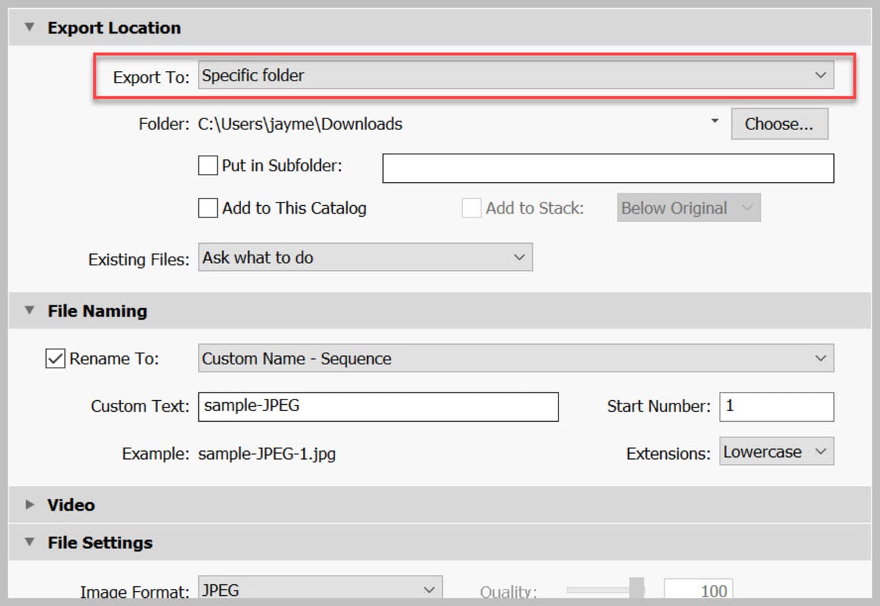The height and width of the screenshot is (606, 880).
Task: Open the Export To dropdown
Action: click(x=514, y=75)
